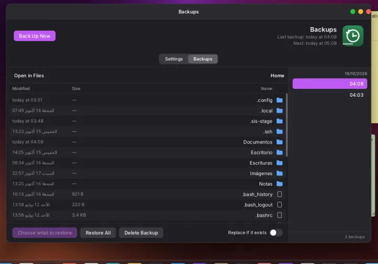Click the .bash_history file name
The image size is (378, 264).
pyautogui.click(x=257, y=194)
